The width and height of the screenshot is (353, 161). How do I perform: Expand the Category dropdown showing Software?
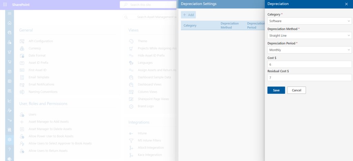(x=309, y=21)
